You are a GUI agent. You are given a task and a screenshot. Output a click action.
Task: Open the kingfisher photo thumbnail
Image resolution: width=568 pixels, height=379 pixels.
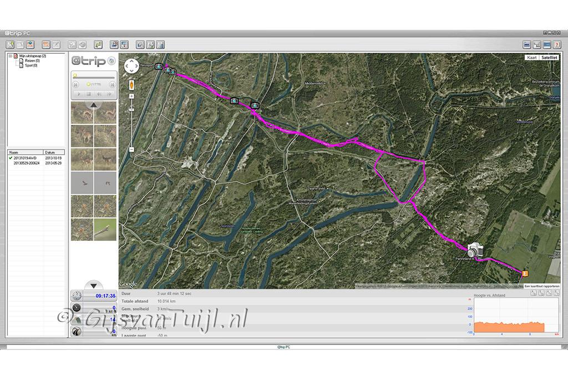point(82,230)
